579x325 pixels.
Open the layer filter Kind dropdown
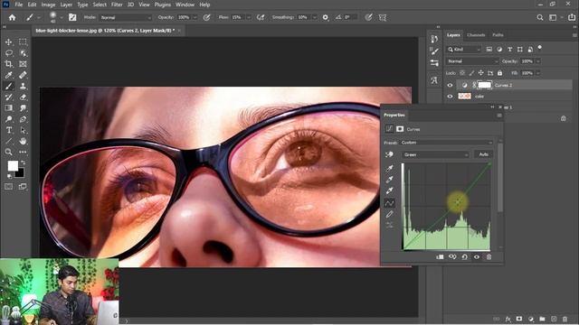tap(464, 50)
